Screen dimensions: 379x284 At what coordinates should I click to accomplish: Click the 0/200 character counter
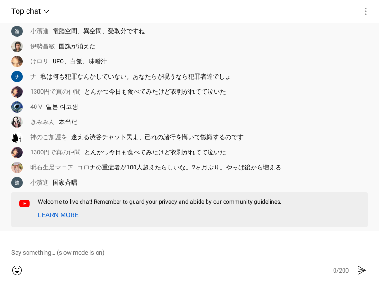click(x=341, y=270)
